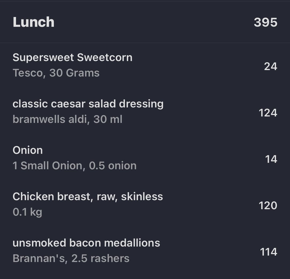
Task: Click the bramwells aldi brand text
Action: 50,119
